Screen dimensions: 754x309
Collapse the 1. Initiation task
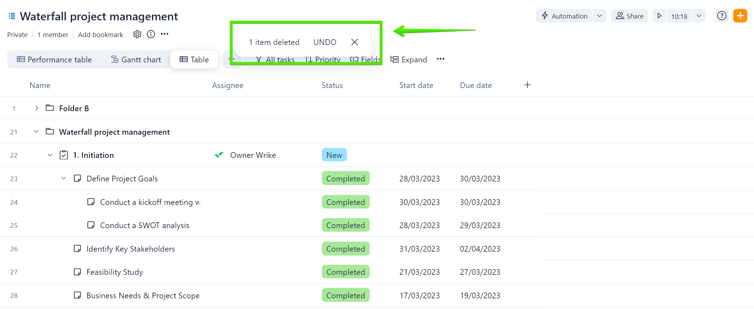tap(50, 155)
